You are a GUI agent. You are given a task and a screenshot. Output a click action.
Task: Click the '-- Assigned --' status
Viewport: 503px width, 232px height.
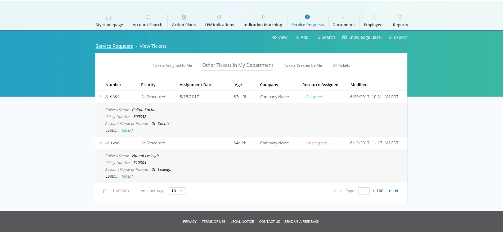click(x=314, y=97)
